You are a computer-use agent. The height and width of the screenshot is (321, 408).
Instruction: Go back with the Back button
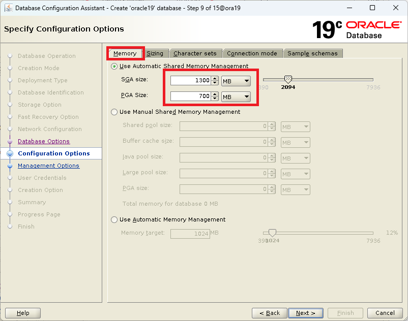tap(270, 313)
